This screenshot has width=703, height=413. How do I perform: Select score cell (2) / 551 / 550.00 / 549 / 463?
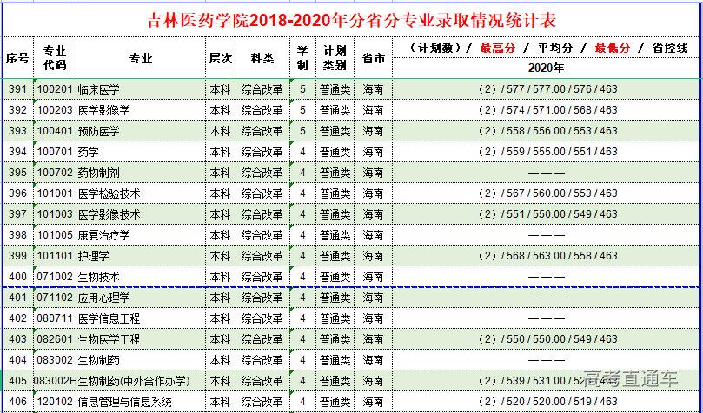[x=546, y=214]
